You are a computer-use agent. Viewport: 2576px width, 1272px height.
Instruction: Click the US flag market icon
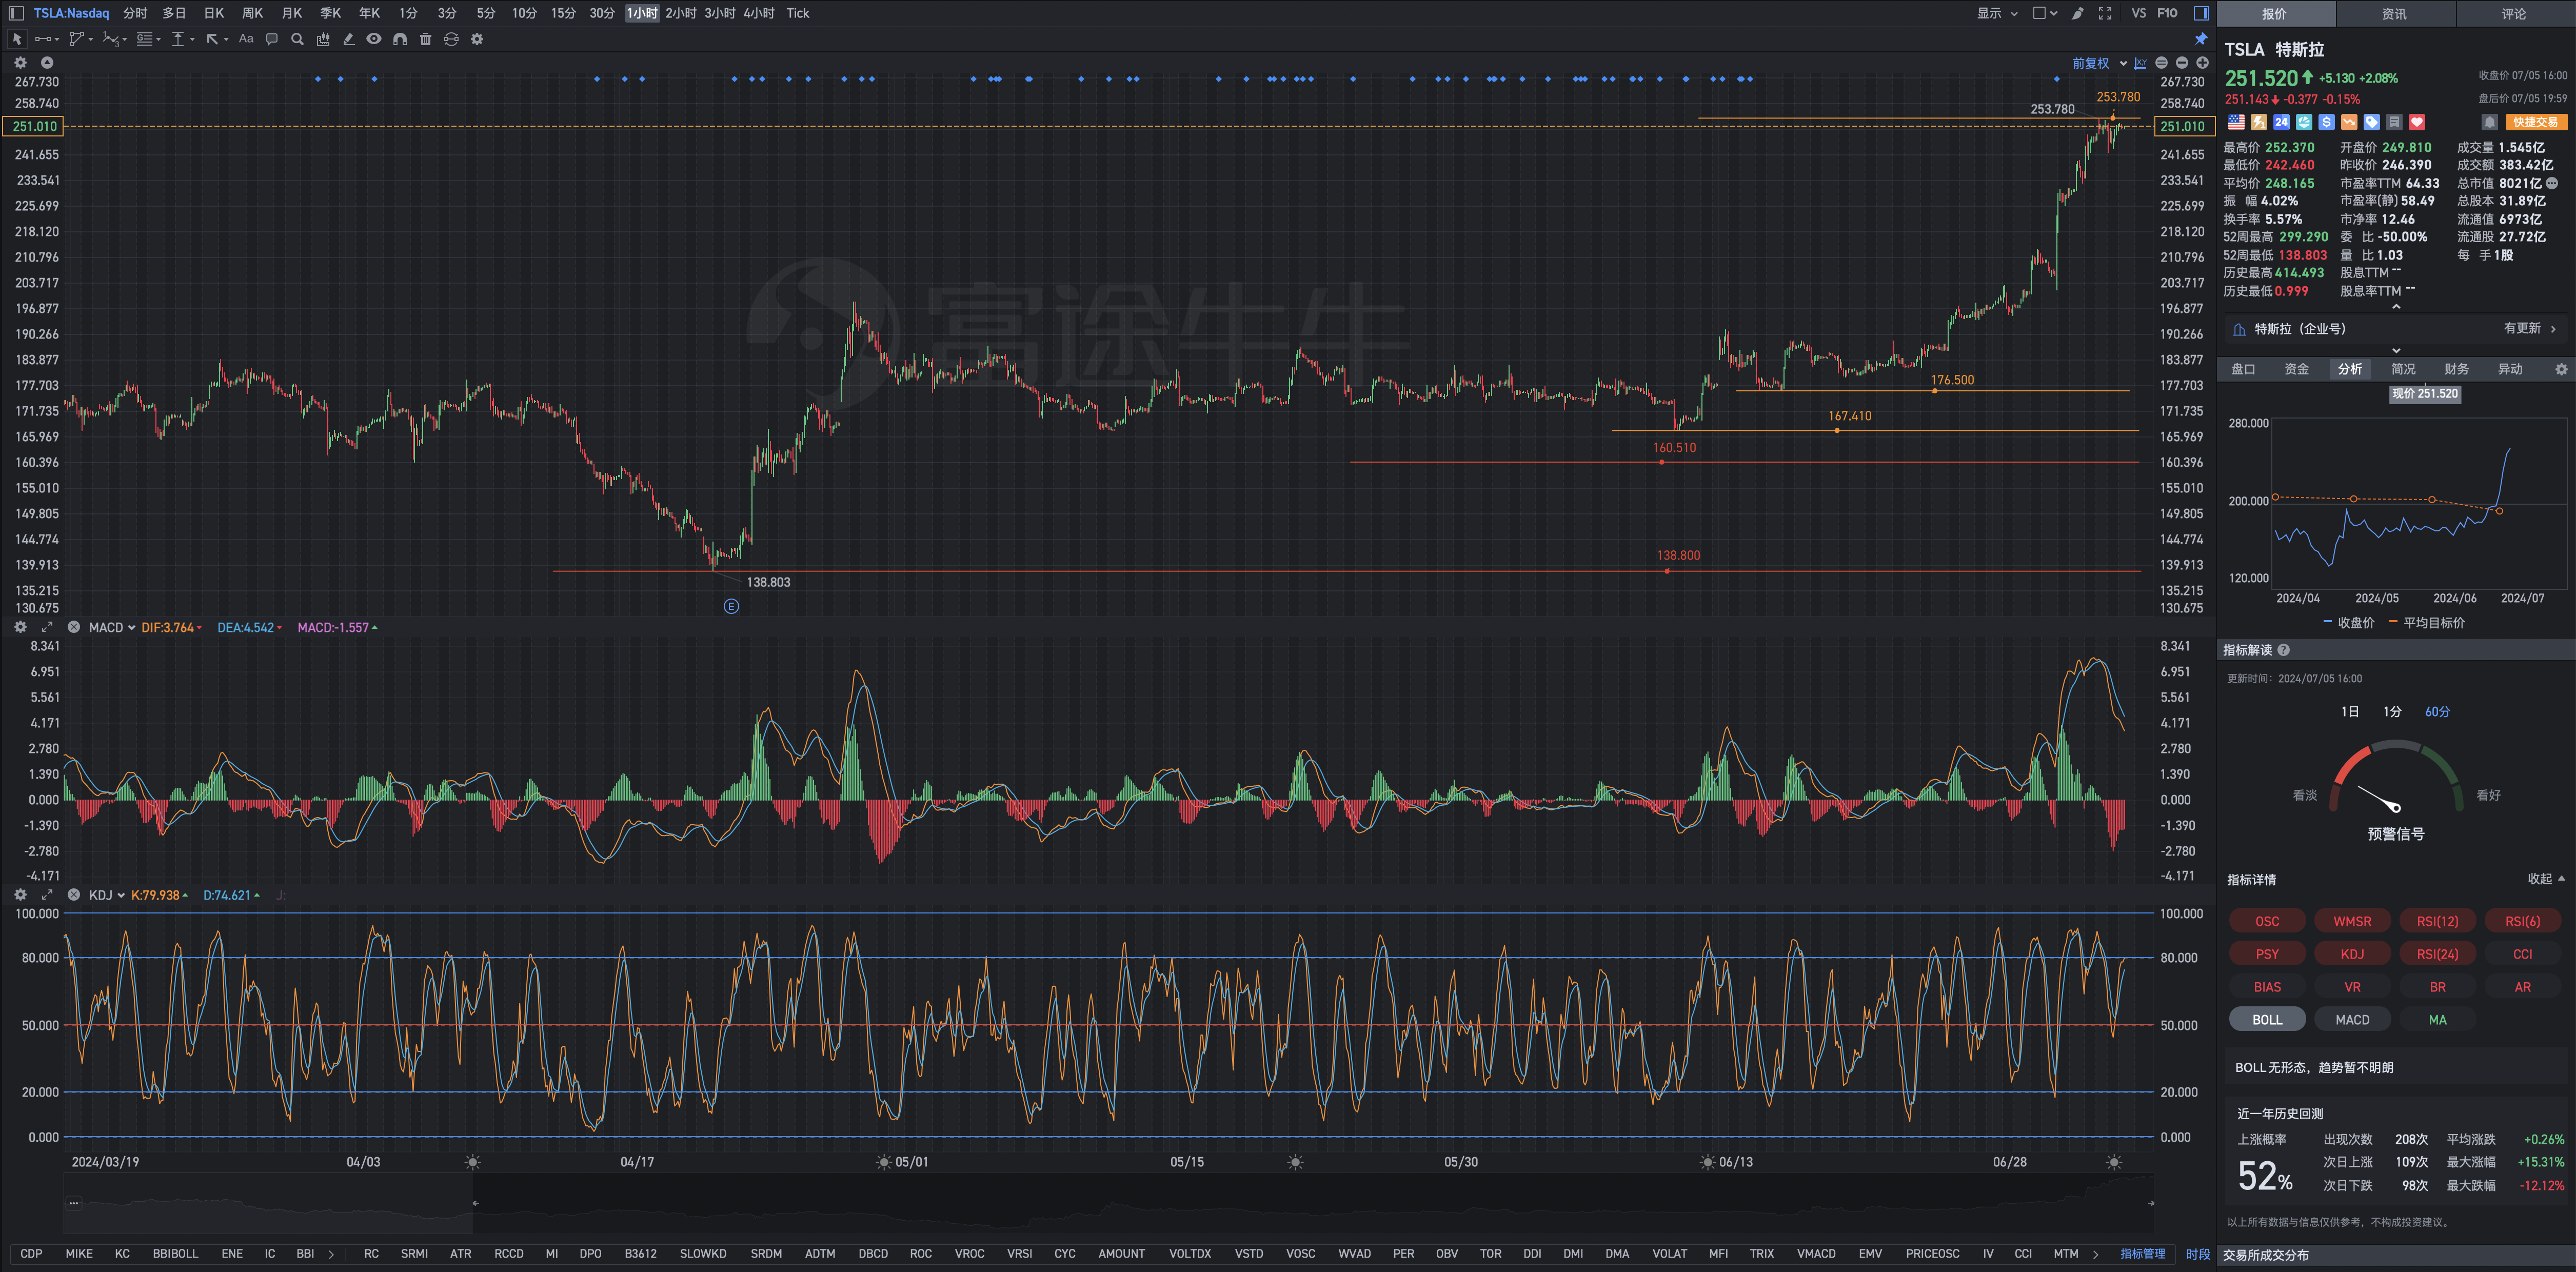click(2236, 122)
